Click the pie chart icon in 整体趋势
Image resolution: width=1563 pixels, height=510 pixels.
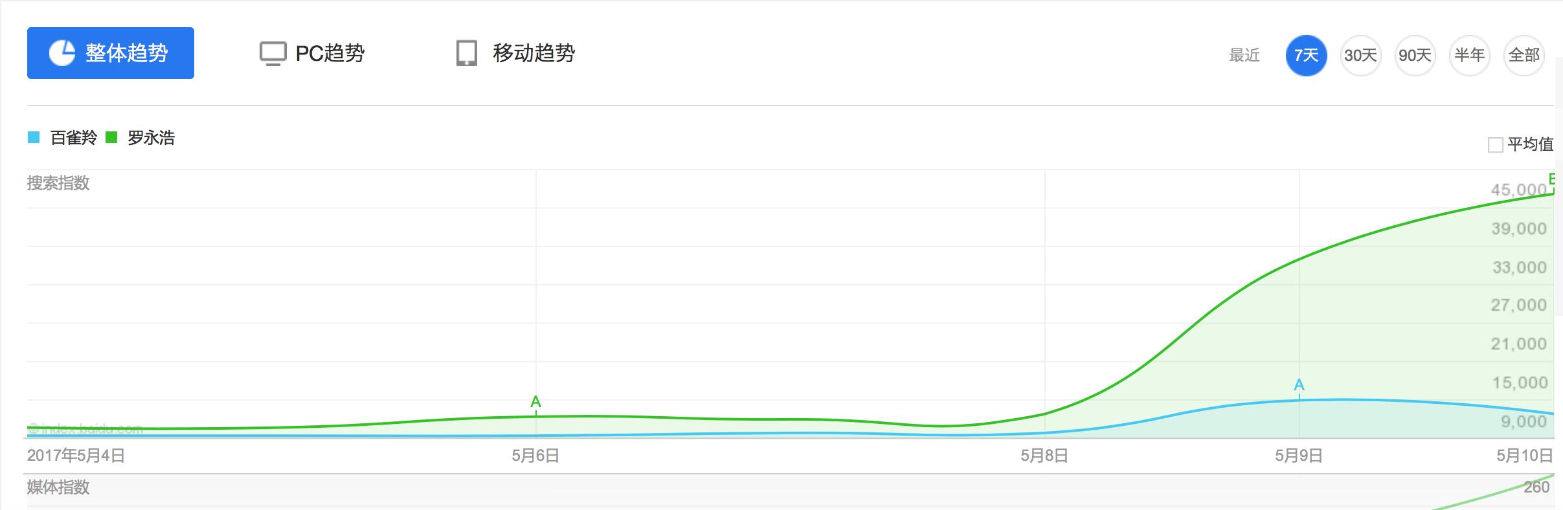click(62, 53)
